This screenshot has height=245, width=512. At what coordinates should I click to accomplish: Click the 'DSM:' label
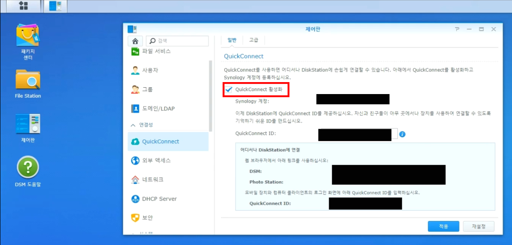pyautogui.click(x=256, y=171)
